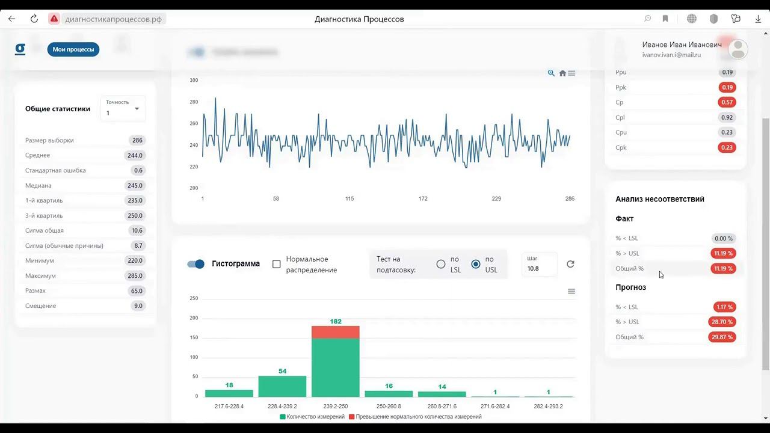This screenshot has width=770, height=433.
Task: Click the email ivanov.ivan.i@mail.ru
Action: coord(671,55)
